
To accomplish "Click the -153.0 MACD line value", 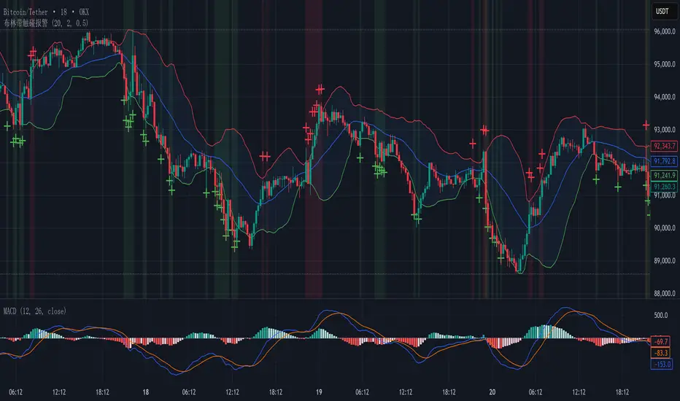I will [662, 364].
